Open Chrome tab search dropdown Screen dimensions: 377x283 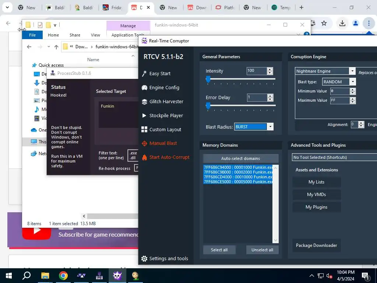coord(7,7)
